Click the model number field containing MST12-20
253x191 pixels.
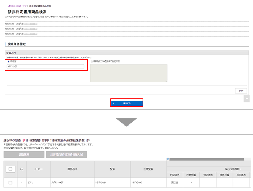45,66
